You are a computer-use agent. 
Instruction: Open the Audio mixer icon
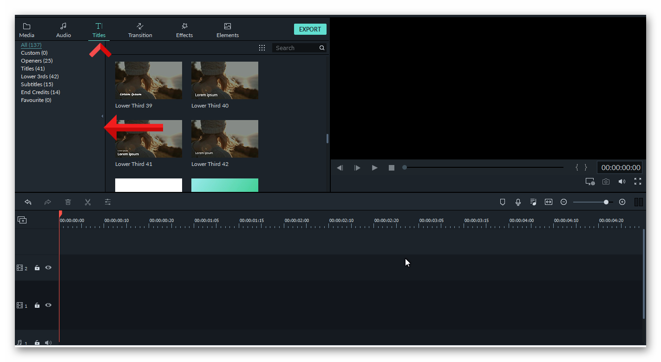coord(533,202)
